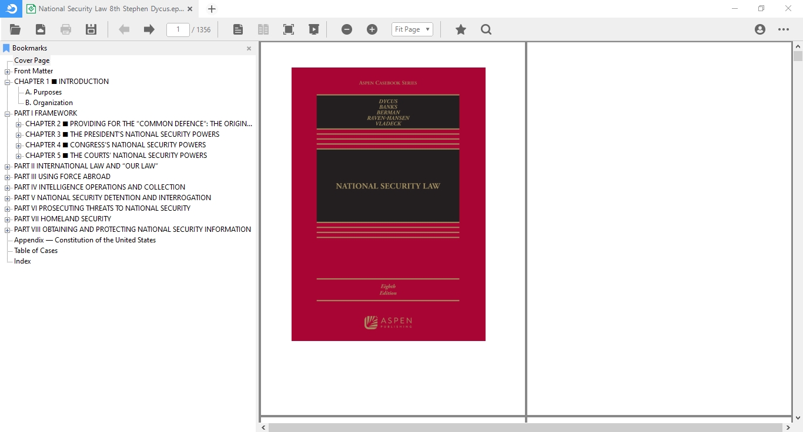The height and width of the screenshot is (432, 803).
Task: Print the document with the printer icon
Action: click(66, 29)
